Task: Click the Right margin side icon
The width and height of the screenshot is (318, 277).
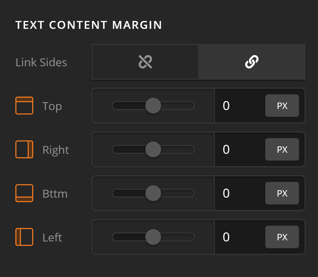Action: 24,150
